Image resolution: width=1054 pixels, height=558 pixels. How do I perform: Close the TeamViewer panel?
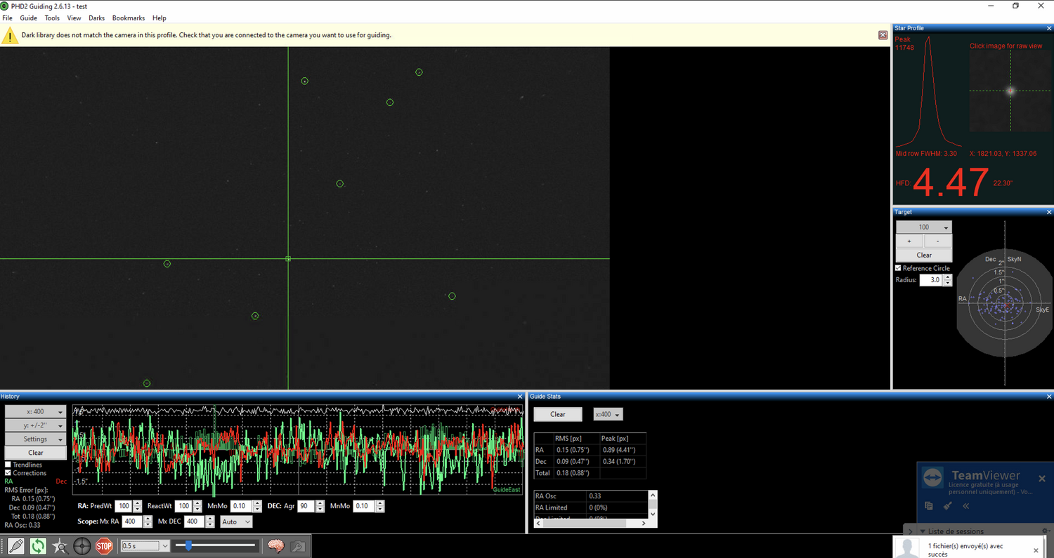tap(1042, 479)
